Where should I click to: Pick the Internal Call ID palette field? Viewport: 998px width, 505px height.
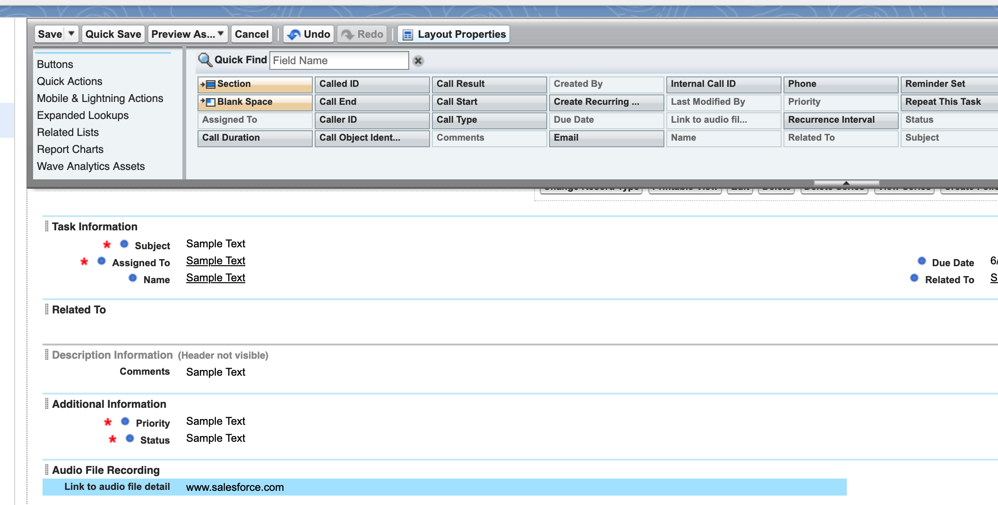click(x=724, y=84)
